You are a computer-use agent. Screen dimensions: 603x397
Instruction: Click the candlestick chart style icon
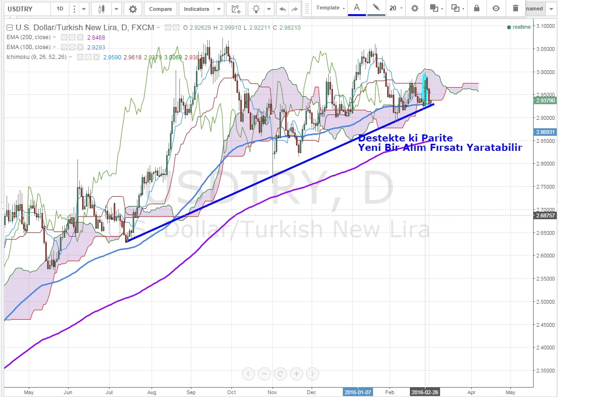click(x=101, y=9)
